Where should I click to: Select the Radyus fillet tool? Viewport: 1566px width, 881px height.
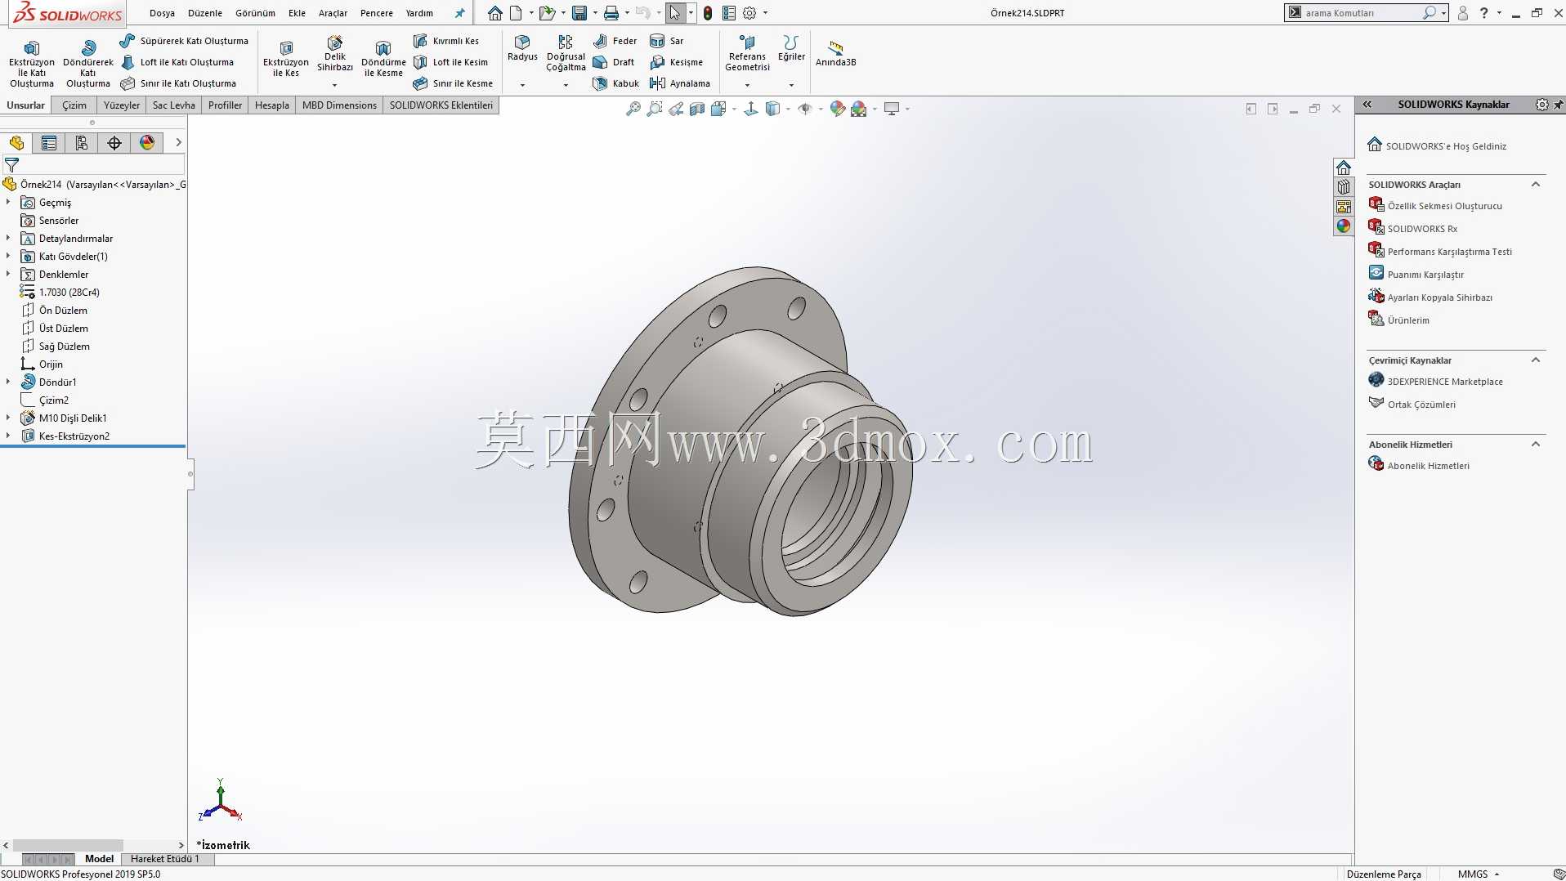point(522,48)
